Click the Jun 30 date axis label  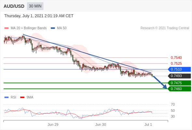101,124
